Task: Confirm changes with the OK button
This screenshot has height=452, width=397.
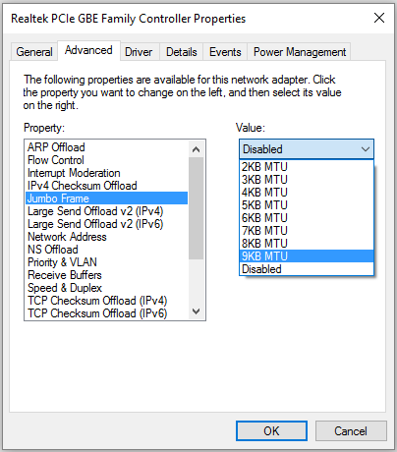Action: tap(271, 430)
